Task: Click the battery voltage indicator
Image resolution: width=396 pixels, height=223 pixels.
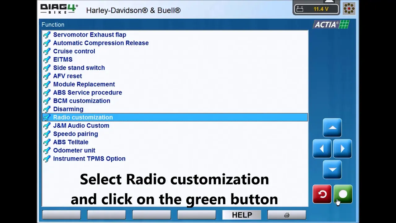Action: (x=316, y=9)
